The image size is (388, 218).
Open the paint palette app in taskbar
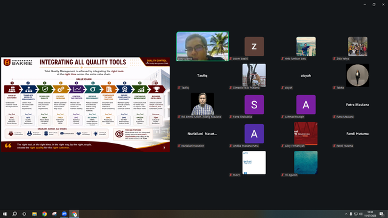(x=55, y=214)
